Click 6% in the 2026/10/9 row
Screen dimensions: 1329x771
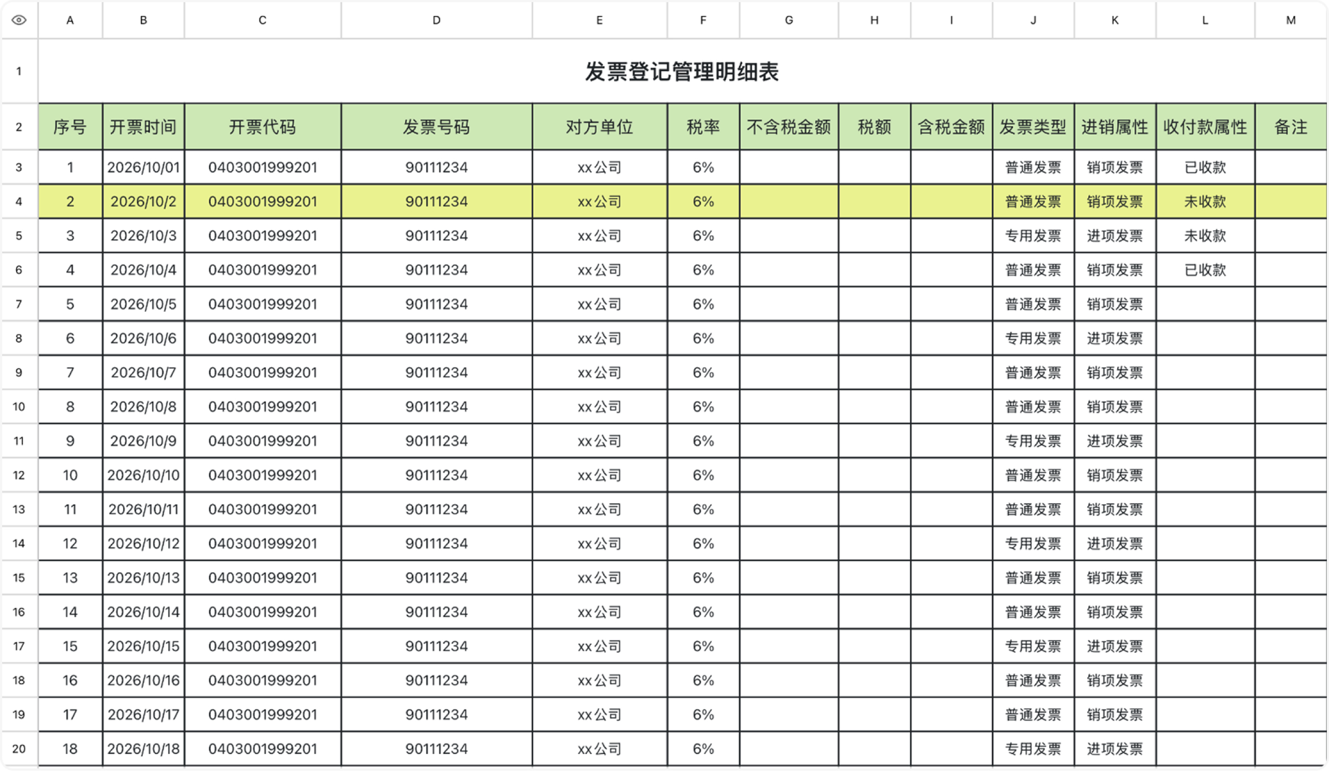point(703,440)
